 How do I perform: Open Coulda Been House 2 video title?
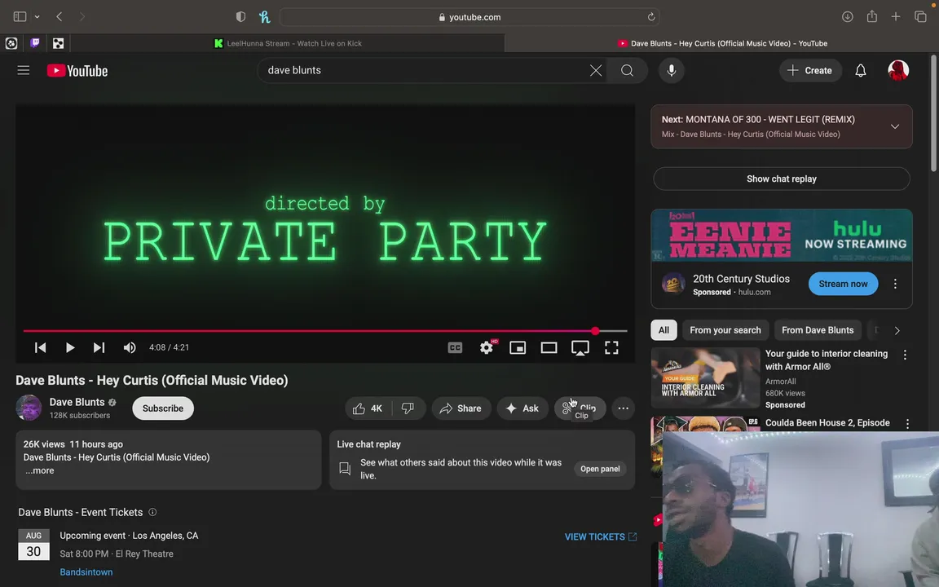click(827, 423)
